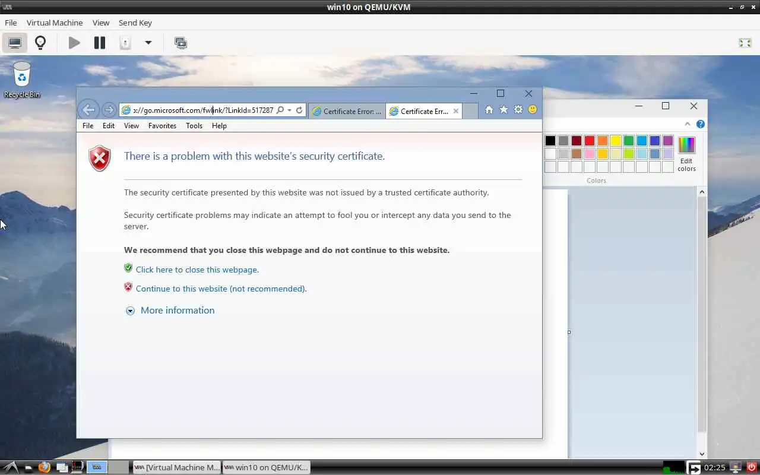The image size is (760, 475).
Task: Select the pink color swatch in Paint
Action: 590,154
